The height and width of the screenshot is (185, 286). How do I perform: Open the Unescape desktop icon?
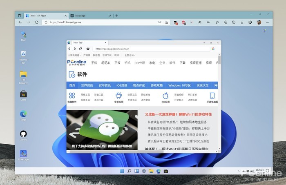pos(23,155)
